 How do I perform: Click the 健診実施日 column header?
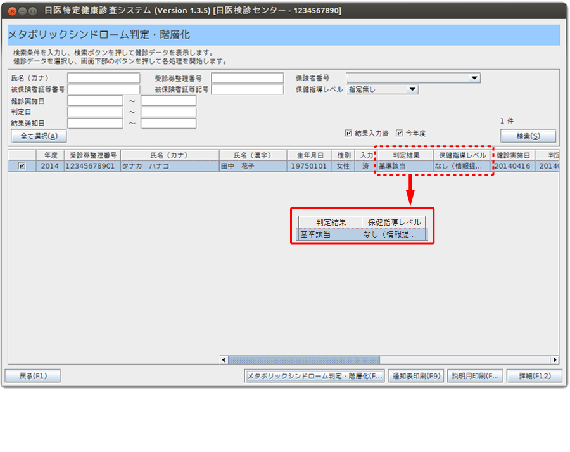(513, 155)
